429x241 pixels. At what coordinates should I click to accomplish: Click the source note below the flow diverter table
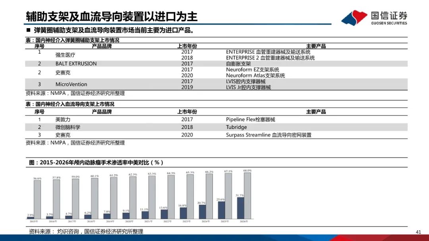point(75,143)
